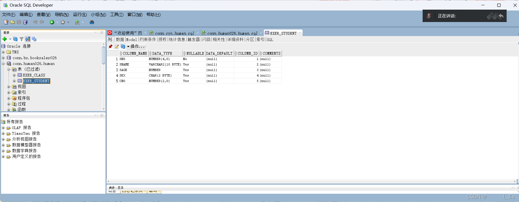Sort by the COLUMN_NAME header
The width and height of the screenshot is (519, 202).
[134, 53]
